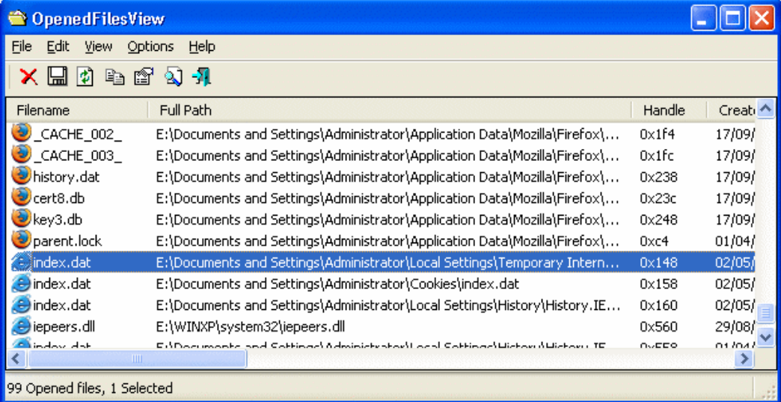
Task: Click the floppy disk Save icon
Action: pos(58,76)
